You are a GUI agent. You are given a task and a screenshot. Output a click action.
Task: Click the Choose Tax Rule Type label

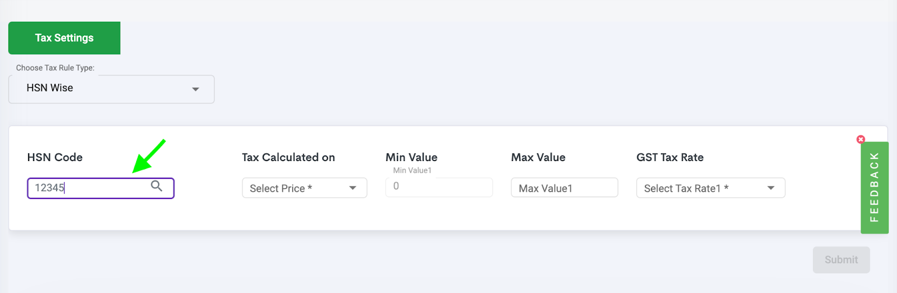click(x=55, y=68)
